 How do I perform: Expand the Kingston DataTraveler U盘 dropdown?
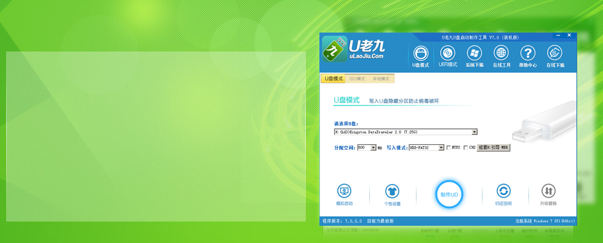(474, 132)
